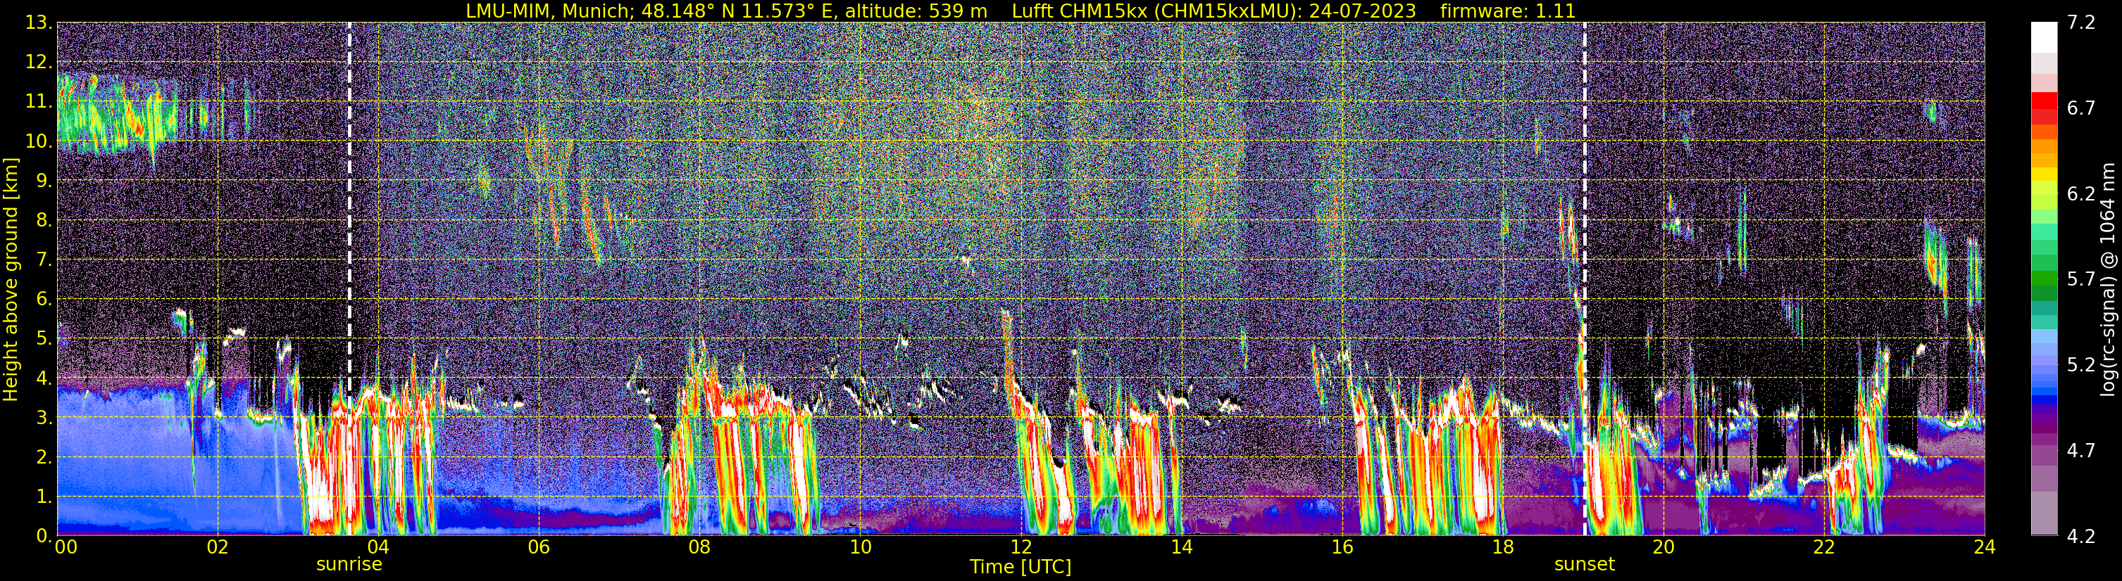Click the 'sunrise' label below the time axis
2122x581 pixels.
click(349, 565)
